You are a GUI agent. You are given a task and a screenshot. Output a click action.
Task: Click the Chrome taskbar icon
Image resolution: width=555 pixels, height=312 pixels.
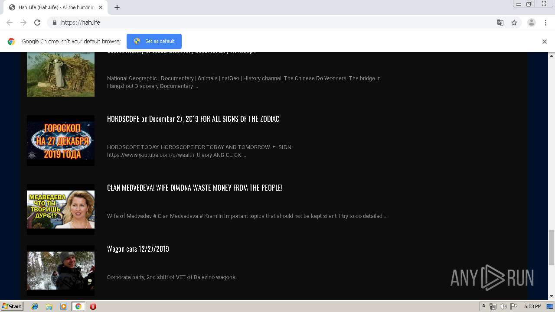pos(78,306)
